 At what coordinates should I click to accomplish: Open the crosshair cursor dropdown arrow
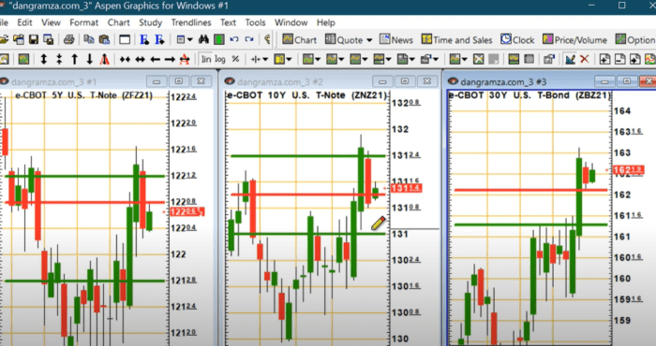[265, 60]
